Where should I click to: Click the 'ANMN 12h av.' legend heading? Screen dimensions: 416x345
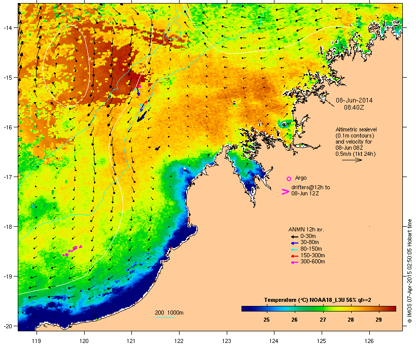coord(306,229)
